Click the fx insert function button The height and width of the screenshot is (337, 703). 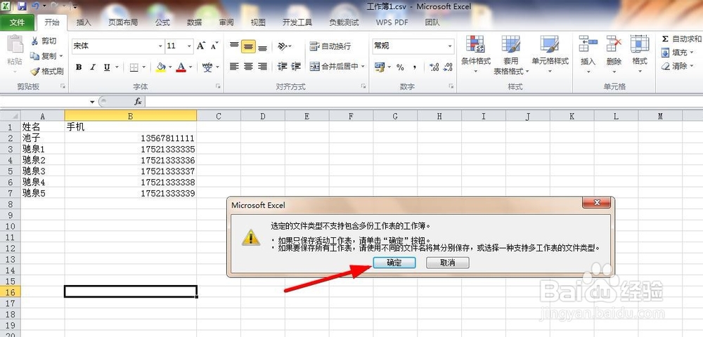coord(138,102)
